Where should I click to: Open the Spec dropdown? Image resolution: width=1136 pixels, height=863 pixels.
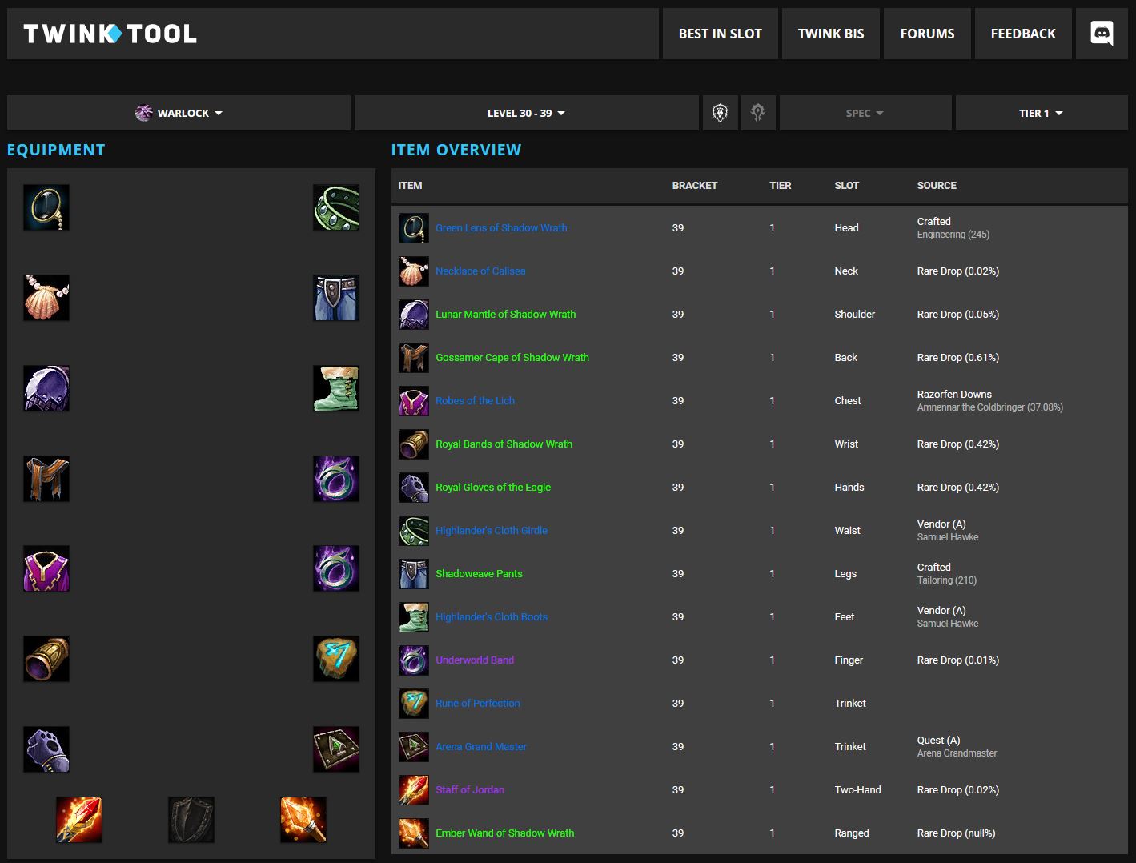(x=865, y=113)
